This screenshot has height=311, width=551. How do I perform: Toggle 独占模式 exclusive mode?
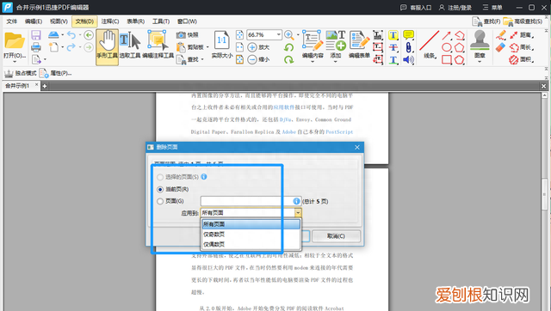[21, 73]
